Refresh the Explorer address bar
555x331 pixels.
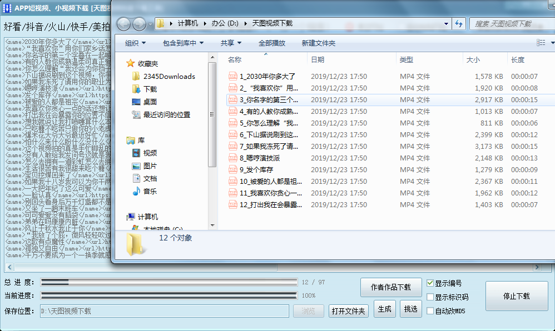click(x=459, y=24)
